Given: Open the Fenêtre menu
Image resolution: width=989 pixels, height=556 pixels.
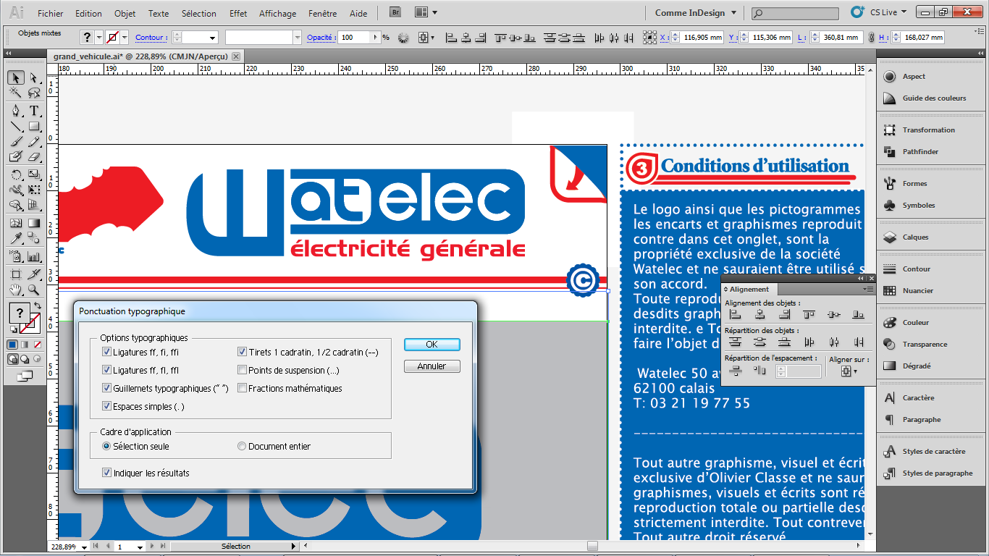Looking at the screenshot, I should pyautogui.click(x=322, y=13).
